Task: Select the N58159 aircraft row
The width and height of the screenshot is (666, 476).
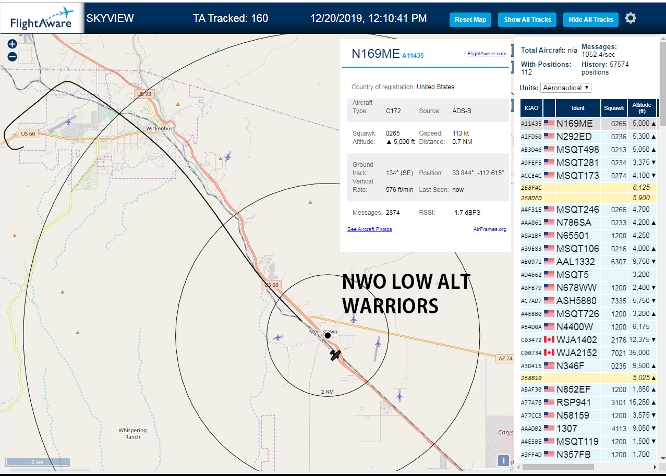Action: click(x=589, y=416)
